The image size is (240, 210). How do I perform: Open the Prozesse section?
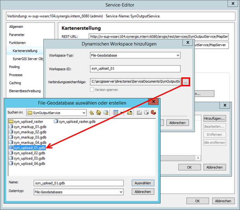tap(15, 75)
